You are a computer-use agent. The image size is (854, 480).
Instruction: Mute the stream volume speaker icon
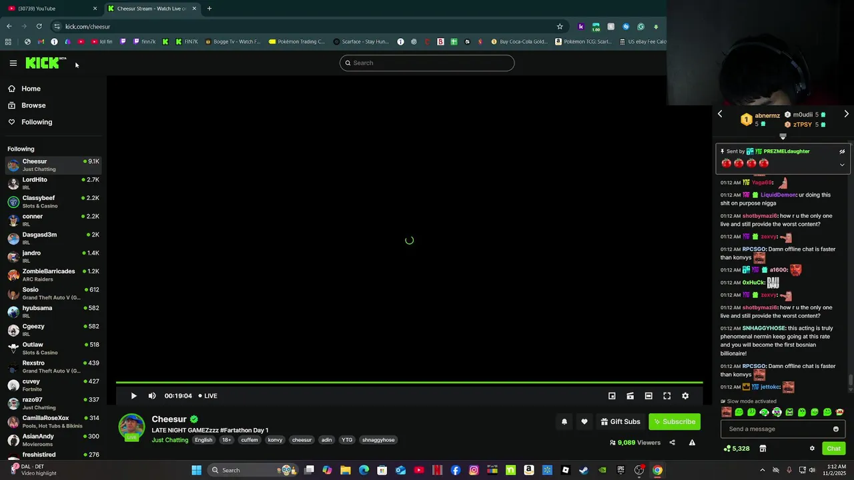152,396
